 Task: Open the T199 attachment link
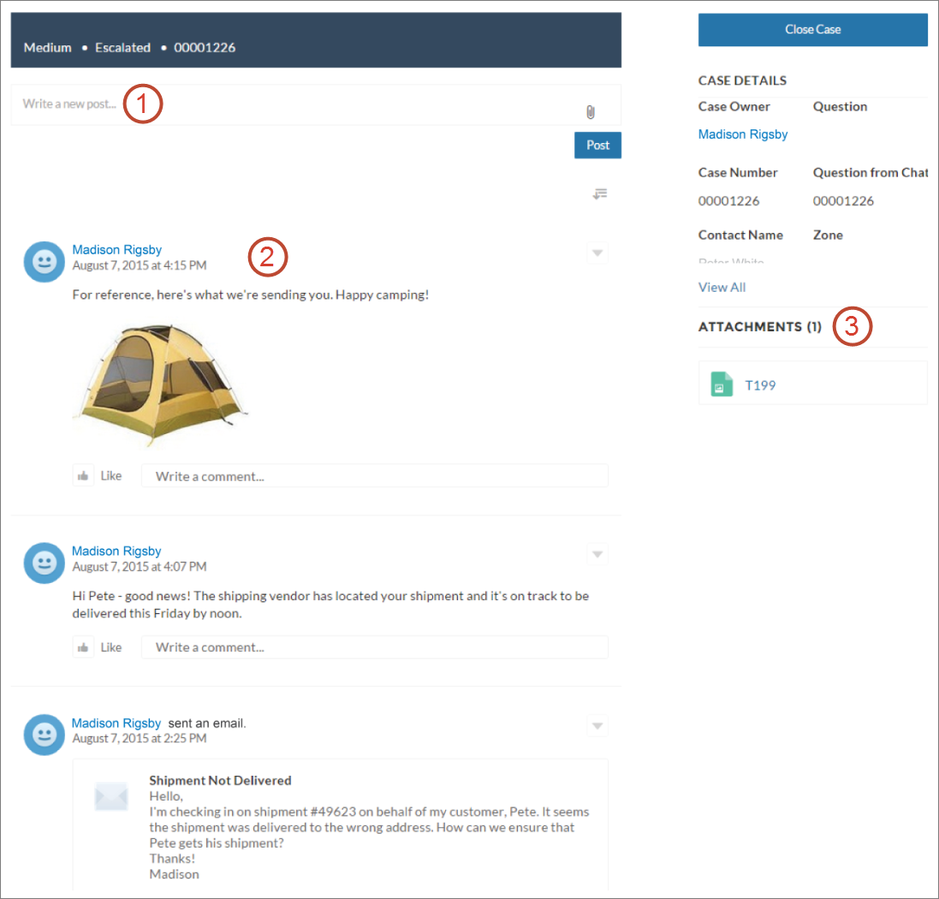(x=760, y=384)
